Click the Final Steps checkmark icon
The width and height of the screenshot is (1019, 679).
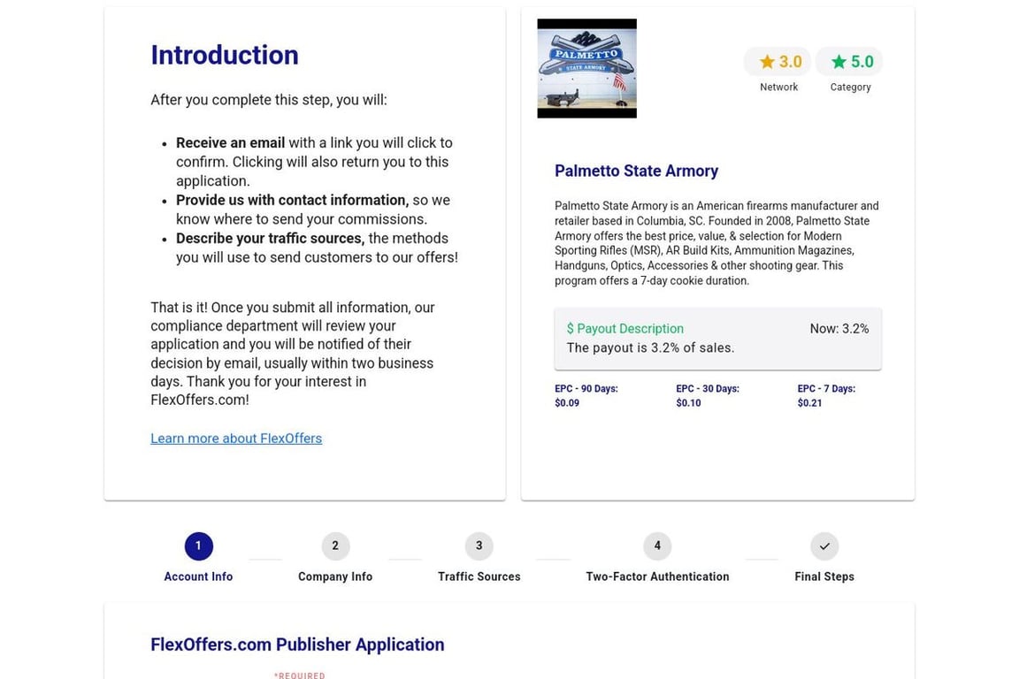coord(824,545)
